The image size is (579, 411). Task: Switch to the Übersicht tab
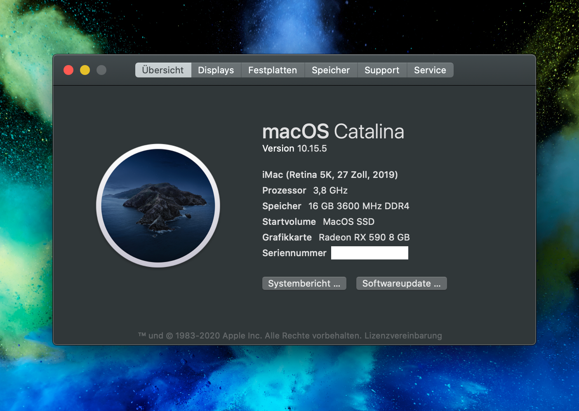coord(163,70)
